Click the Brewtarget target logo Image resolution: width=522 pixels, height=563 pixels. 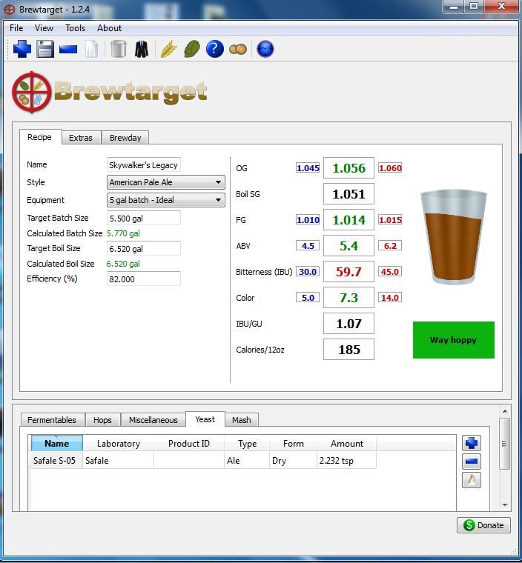pos(32,92)
